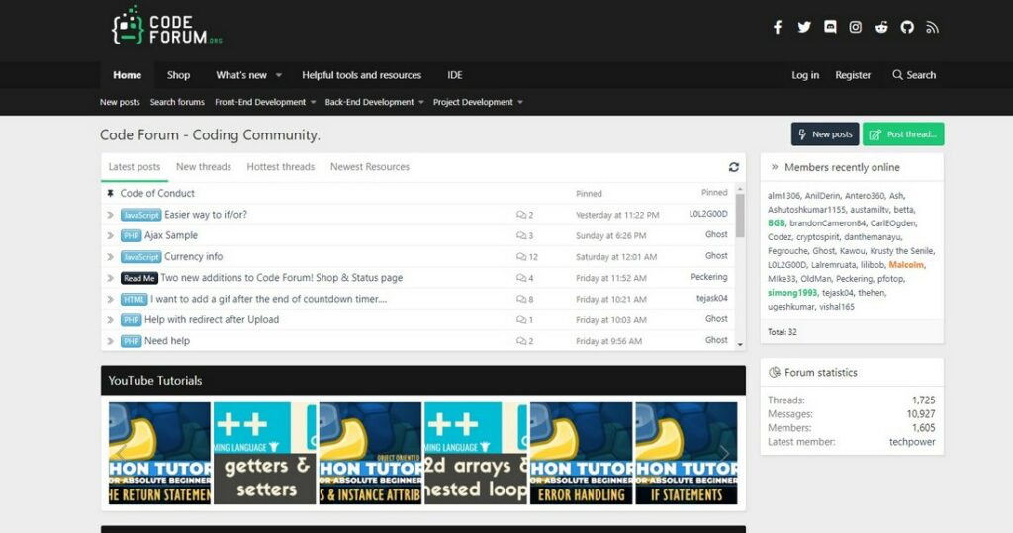Open the Facebook social icon
Screen dimensions: 1013x533
(778, 27)
